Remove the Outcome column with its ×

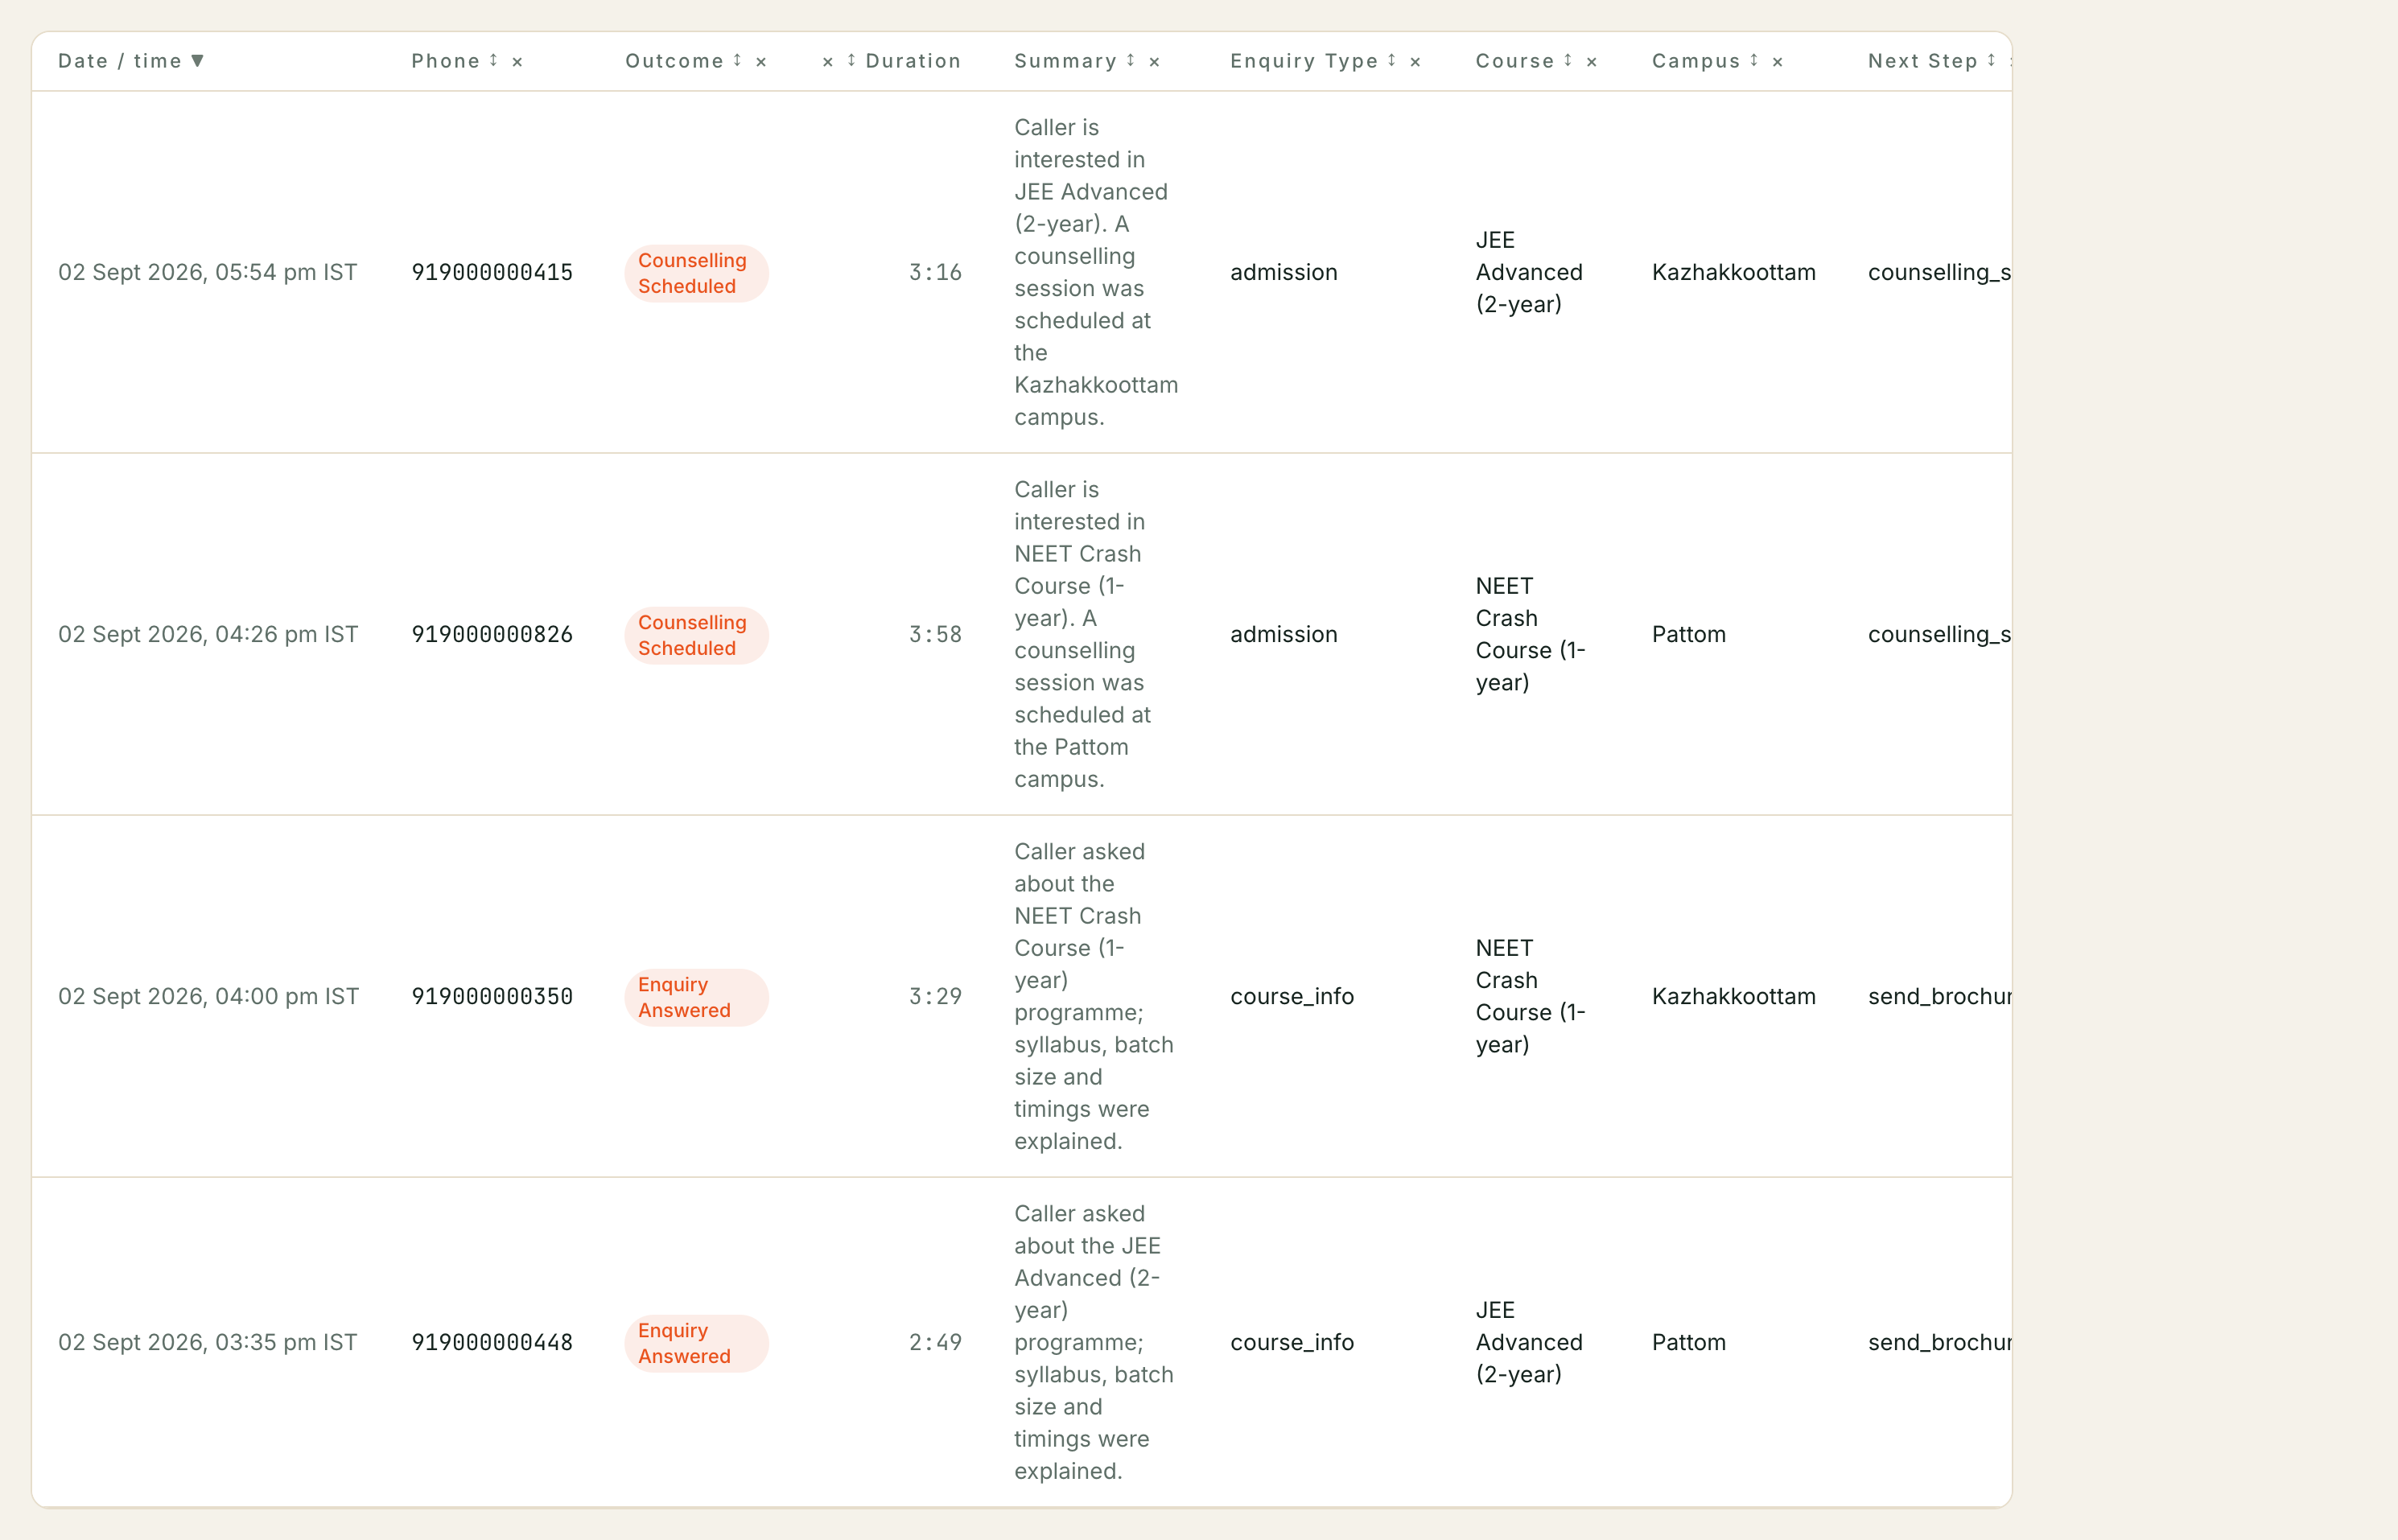coord(761,62)
